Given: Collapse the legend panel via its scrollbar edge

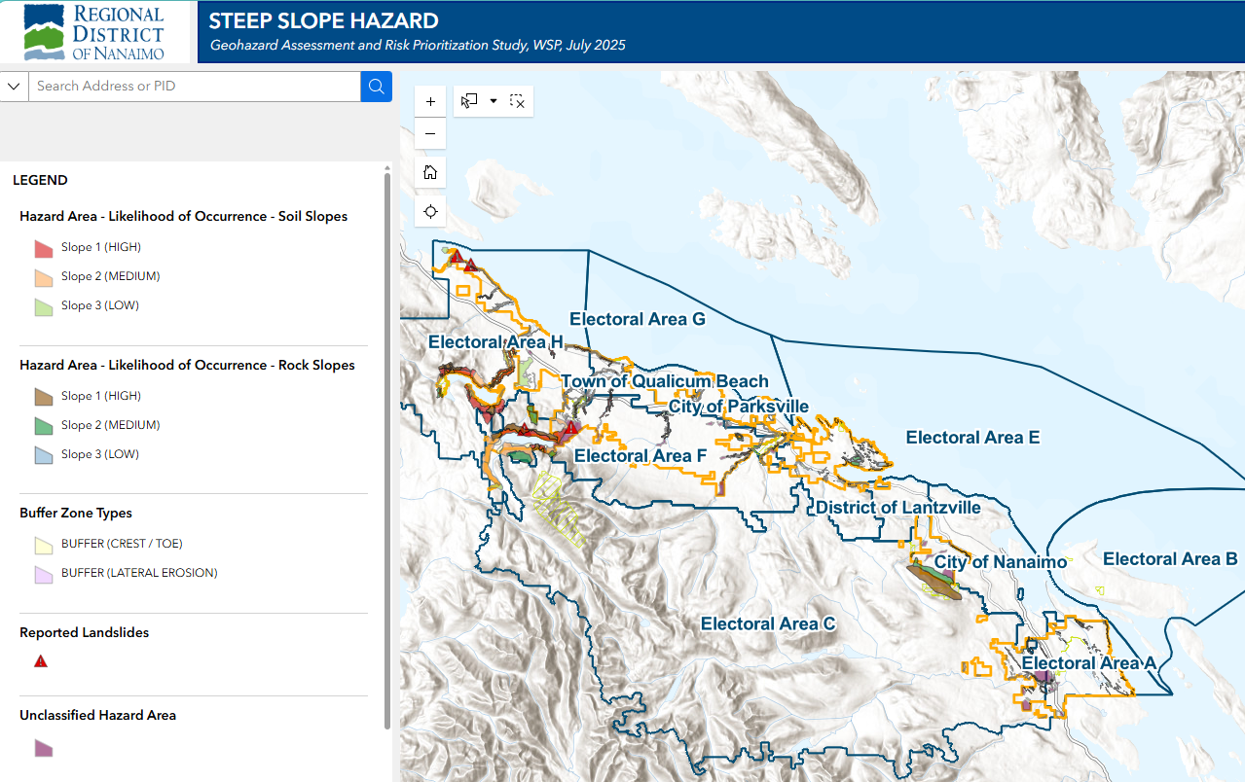Looking at the screenshot, I should tap(386, 389).
